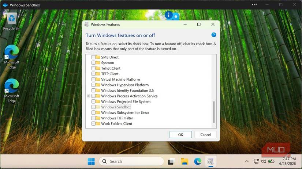Enable the Telnet Client checkbox
The width and height of the screenshot is (302, 169).
coord(93,68)
